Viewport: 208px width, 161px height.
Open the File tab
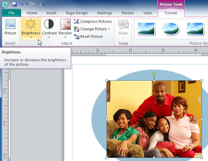11,13
